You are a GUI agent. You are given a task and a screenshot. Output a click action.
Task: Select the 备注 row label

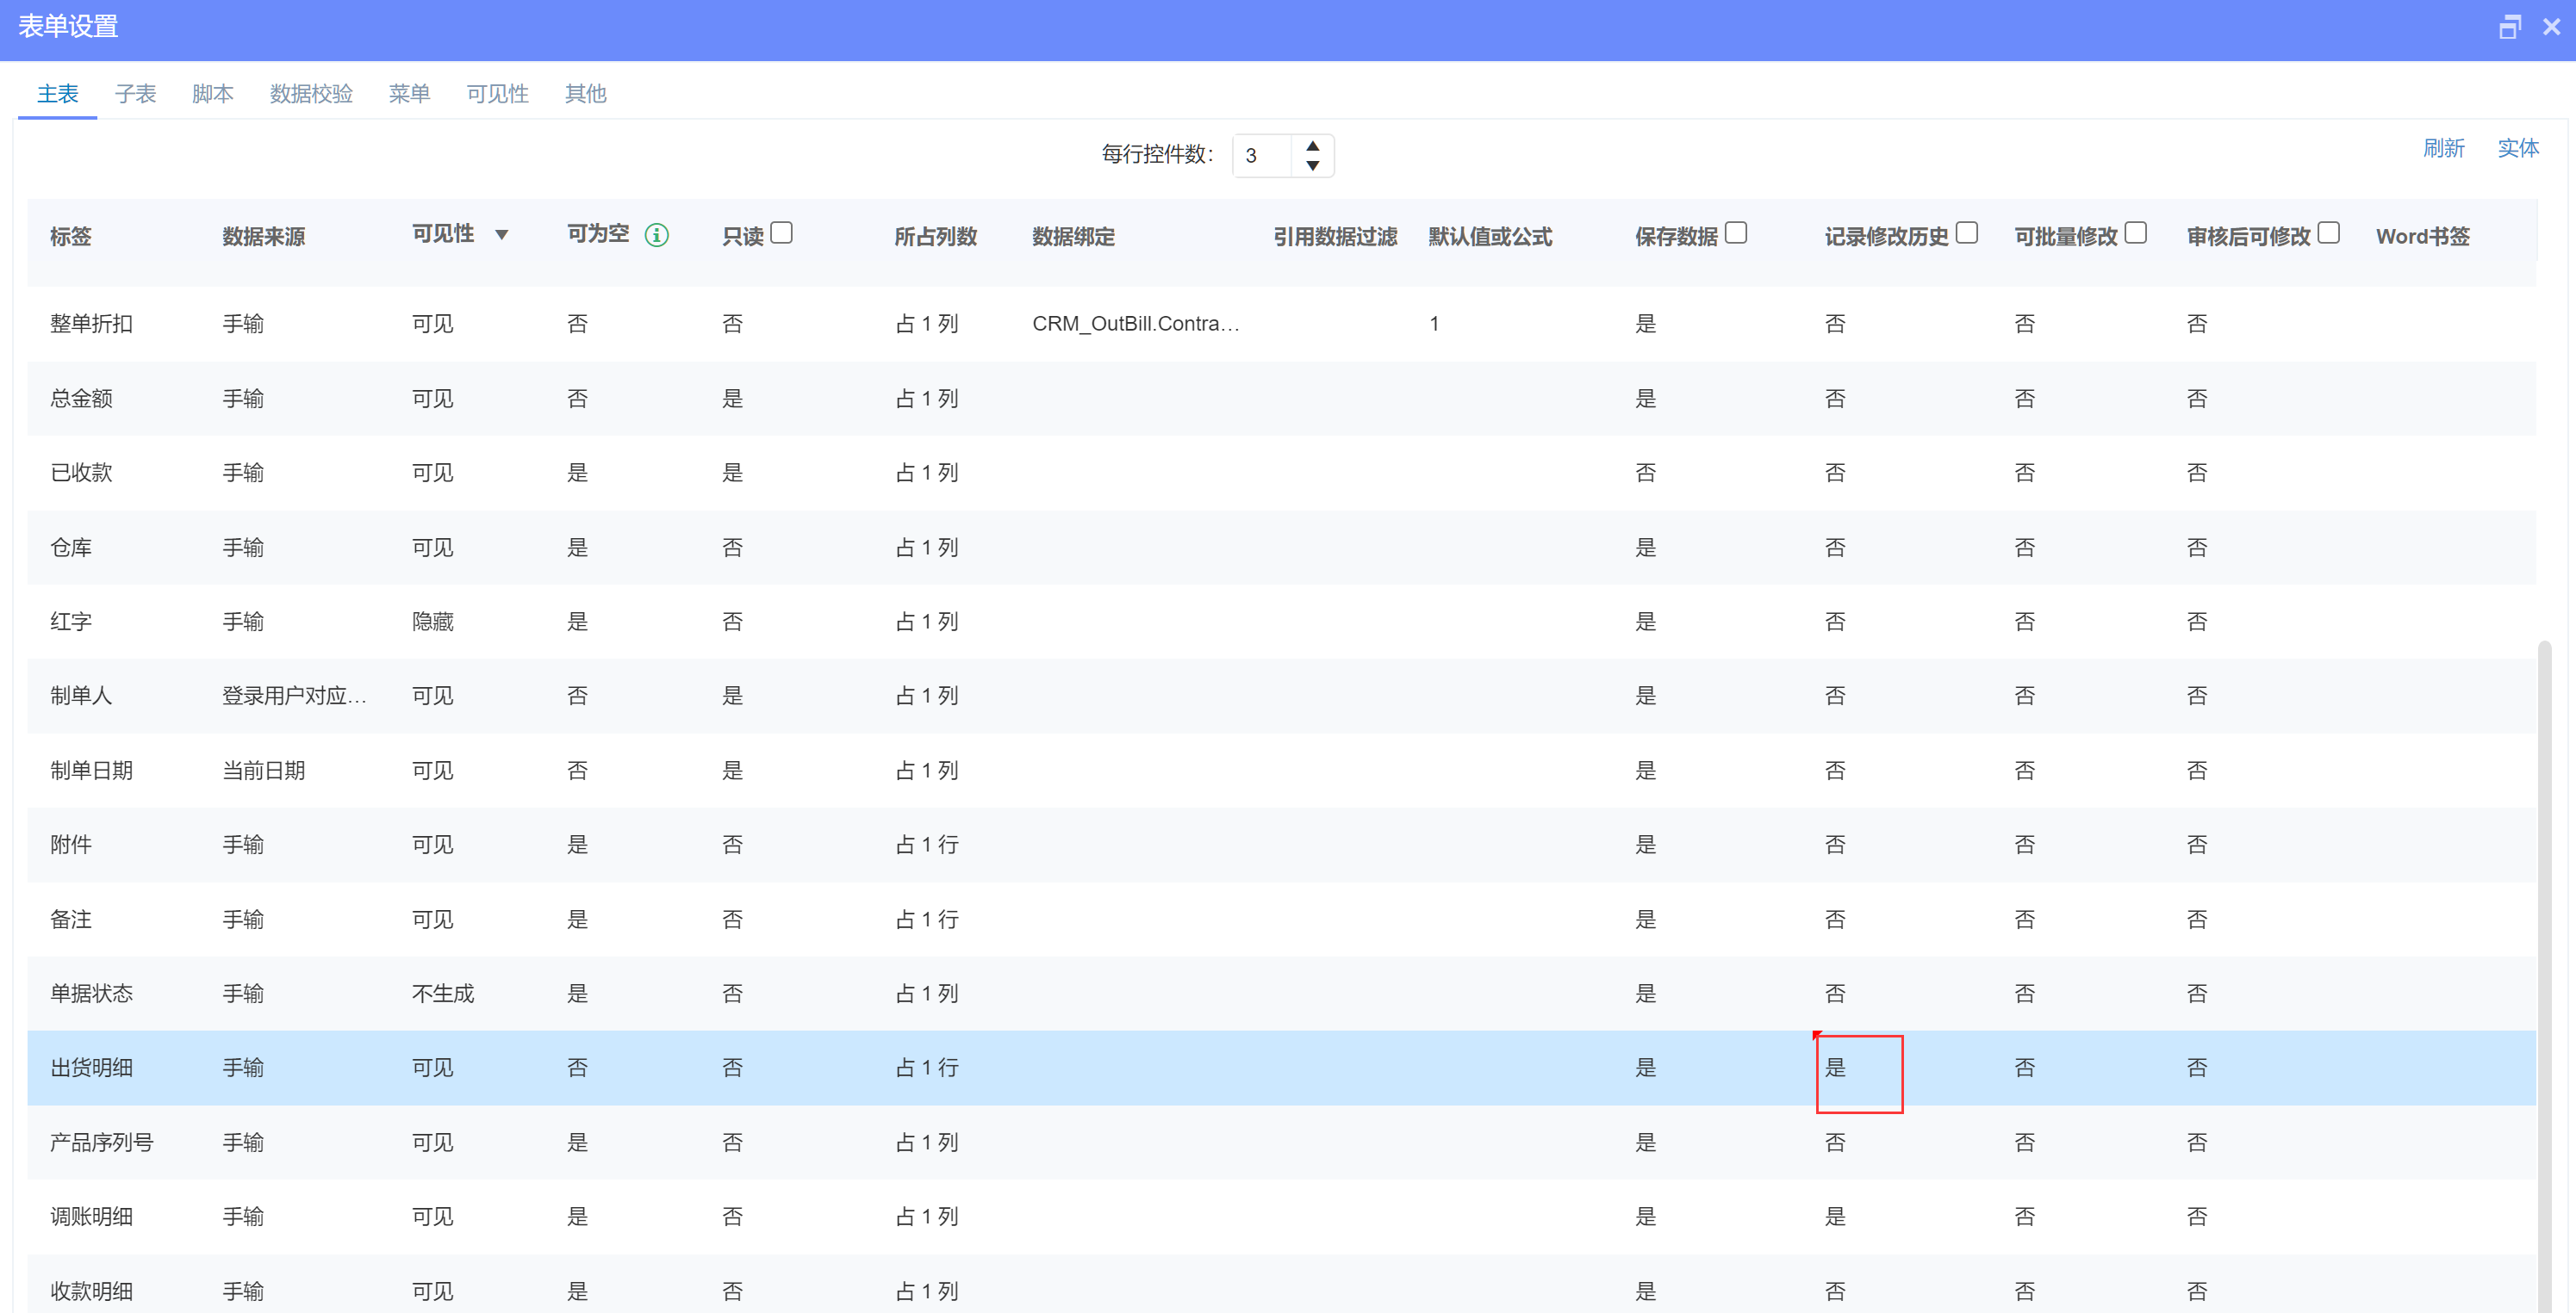coord(71,920)
